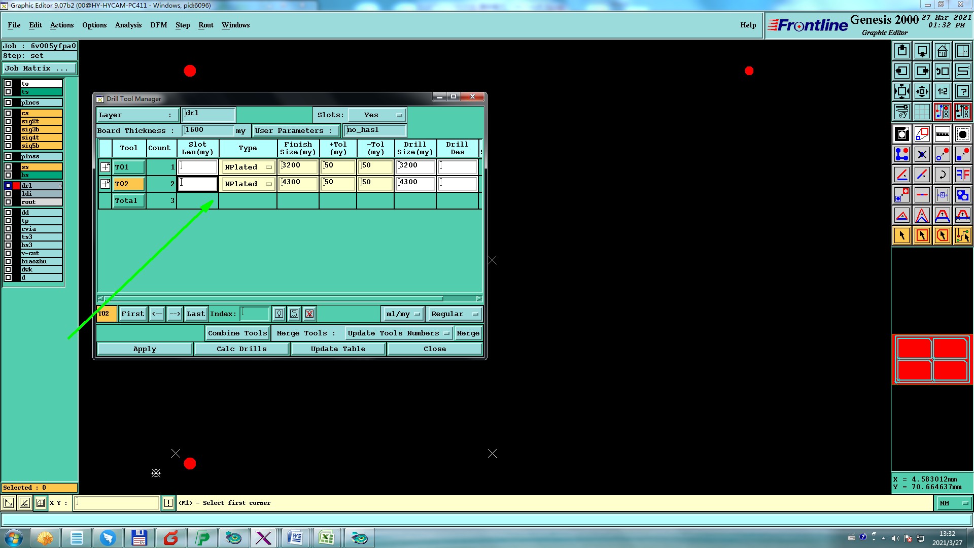974x548 pixels.
Task: Click the wrench and palette options icon
Action: (x=901, y=112)
